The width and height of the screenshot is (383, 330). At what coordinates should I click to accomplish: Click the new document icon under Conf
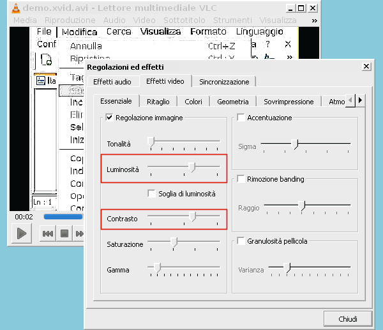(46, 60)
